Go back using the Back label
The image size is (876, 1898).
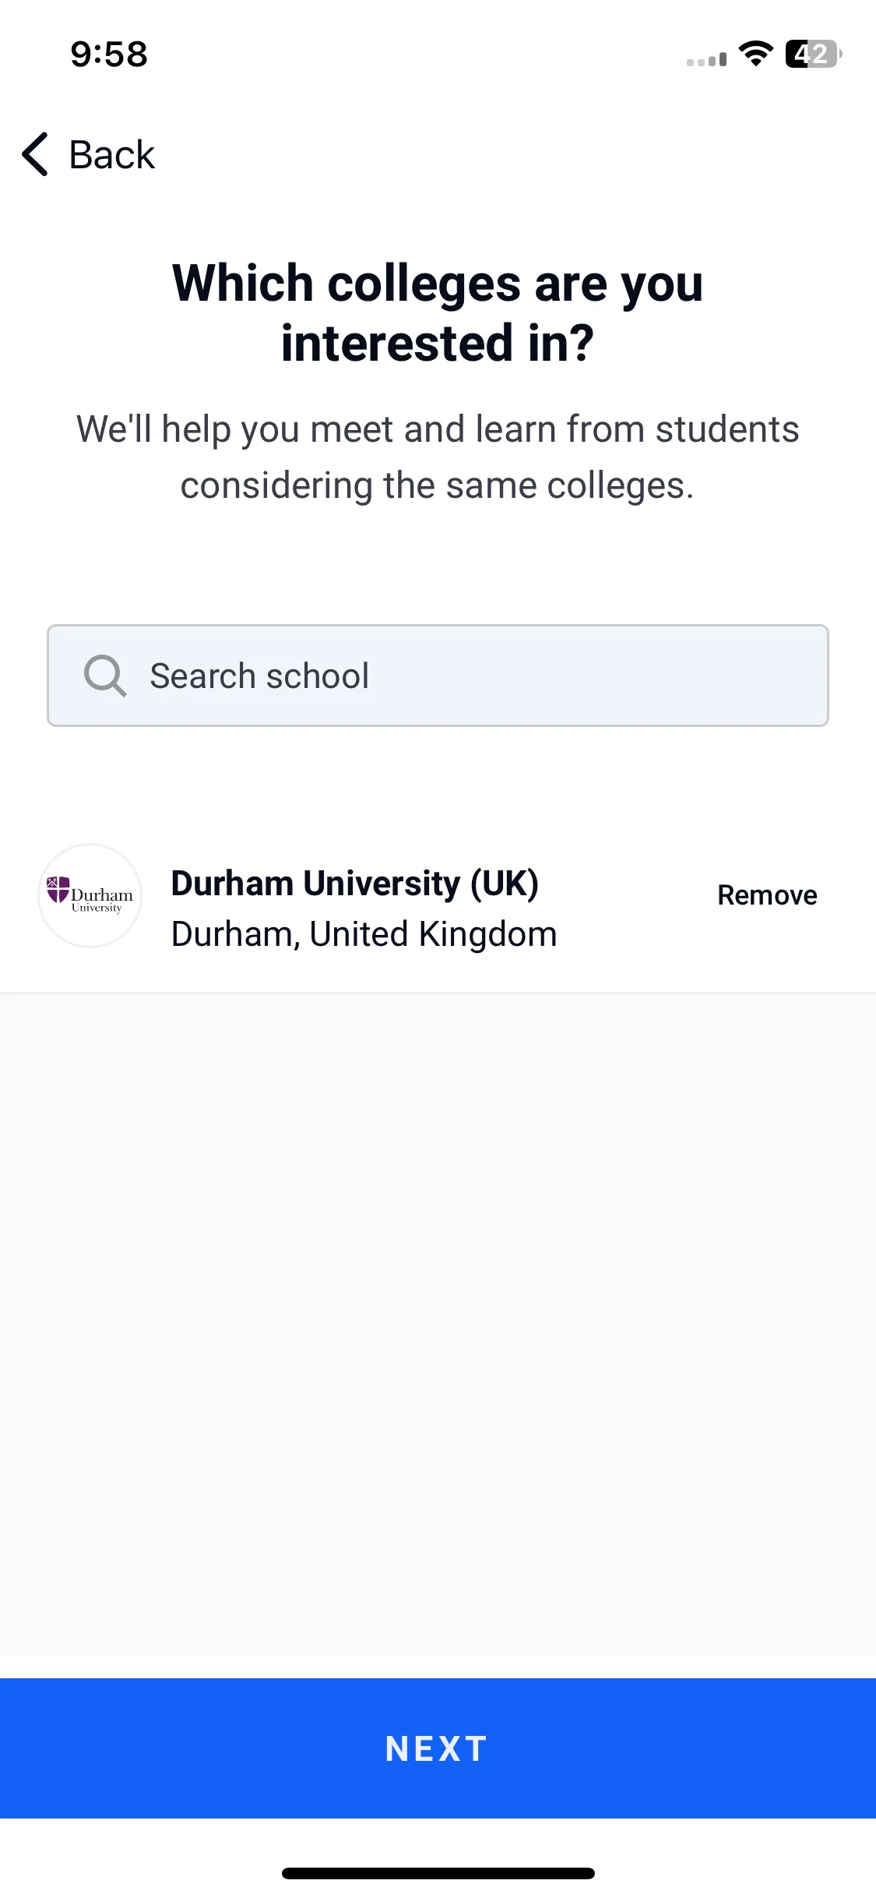click(112, 154)
